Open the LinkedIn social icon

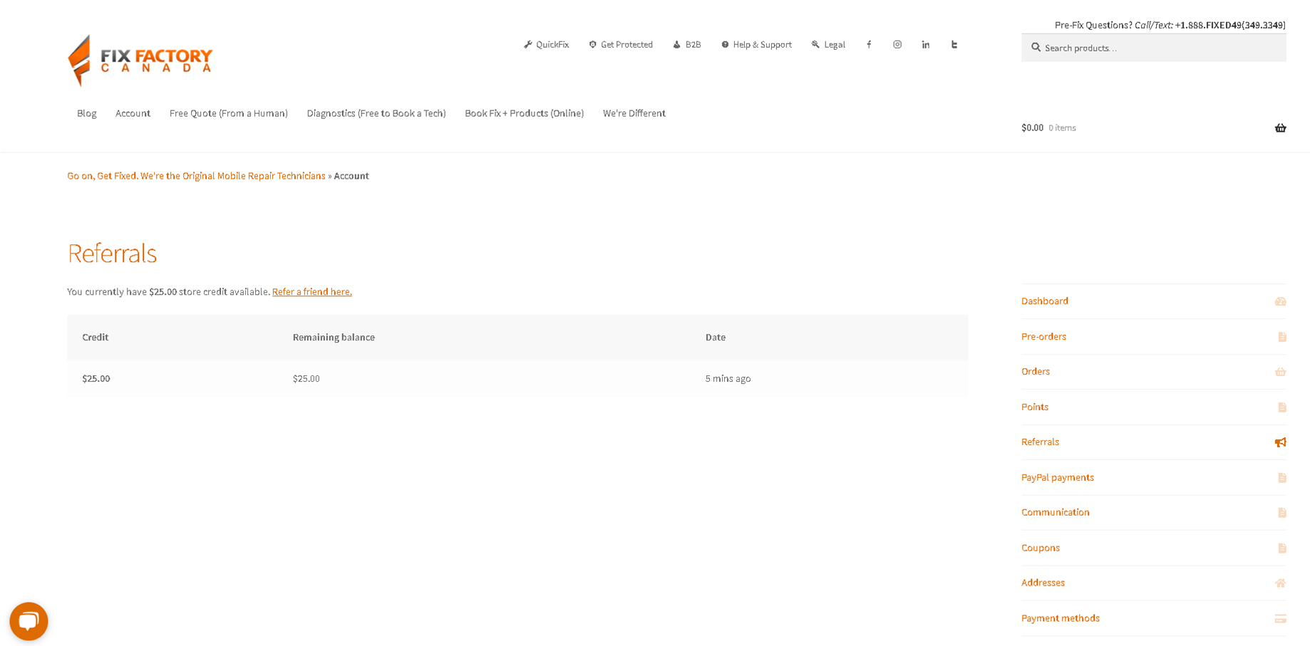click(926, 44)
